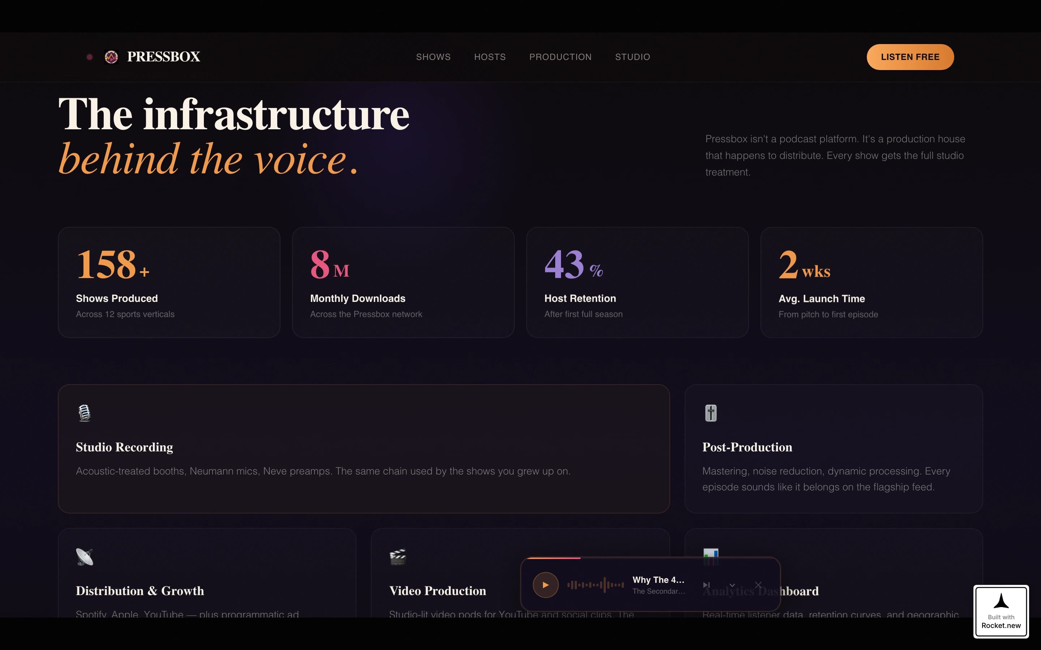The height and width of the screenshot is (650, 1041).
Task: Click the 'Monthly Downloads' label
Action: (x=357, y=298)
